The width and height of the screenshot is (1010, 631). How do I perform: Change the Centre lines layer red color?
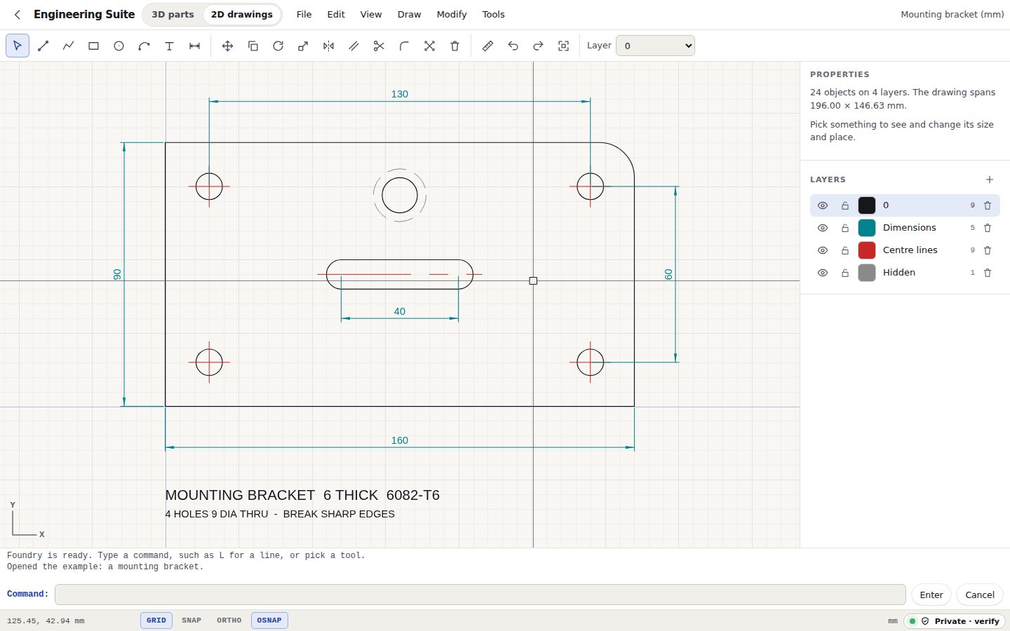click(867, 250)
